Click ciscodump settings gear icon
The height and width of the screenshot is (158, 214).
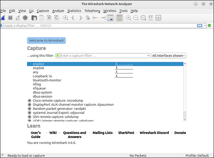(x=30, y=100)
